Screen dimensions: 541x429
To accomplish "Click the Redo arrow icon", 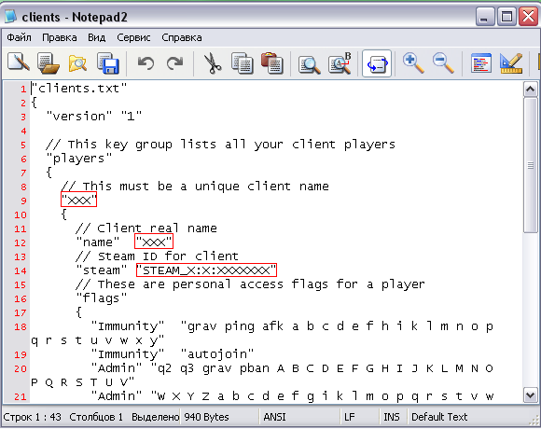I will [x=175, y=63].
